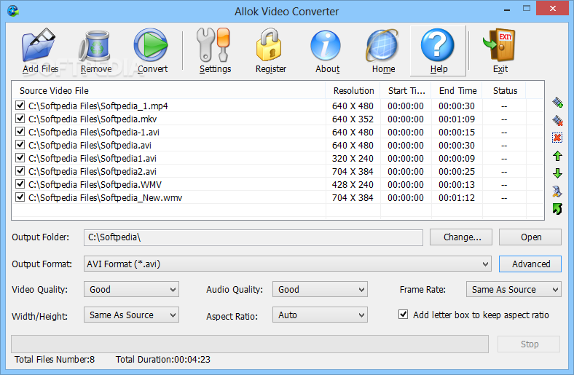Click the Add Files toolbar icon
The image size is (574, 375).
pyautogui.click(x=40, y=45)
